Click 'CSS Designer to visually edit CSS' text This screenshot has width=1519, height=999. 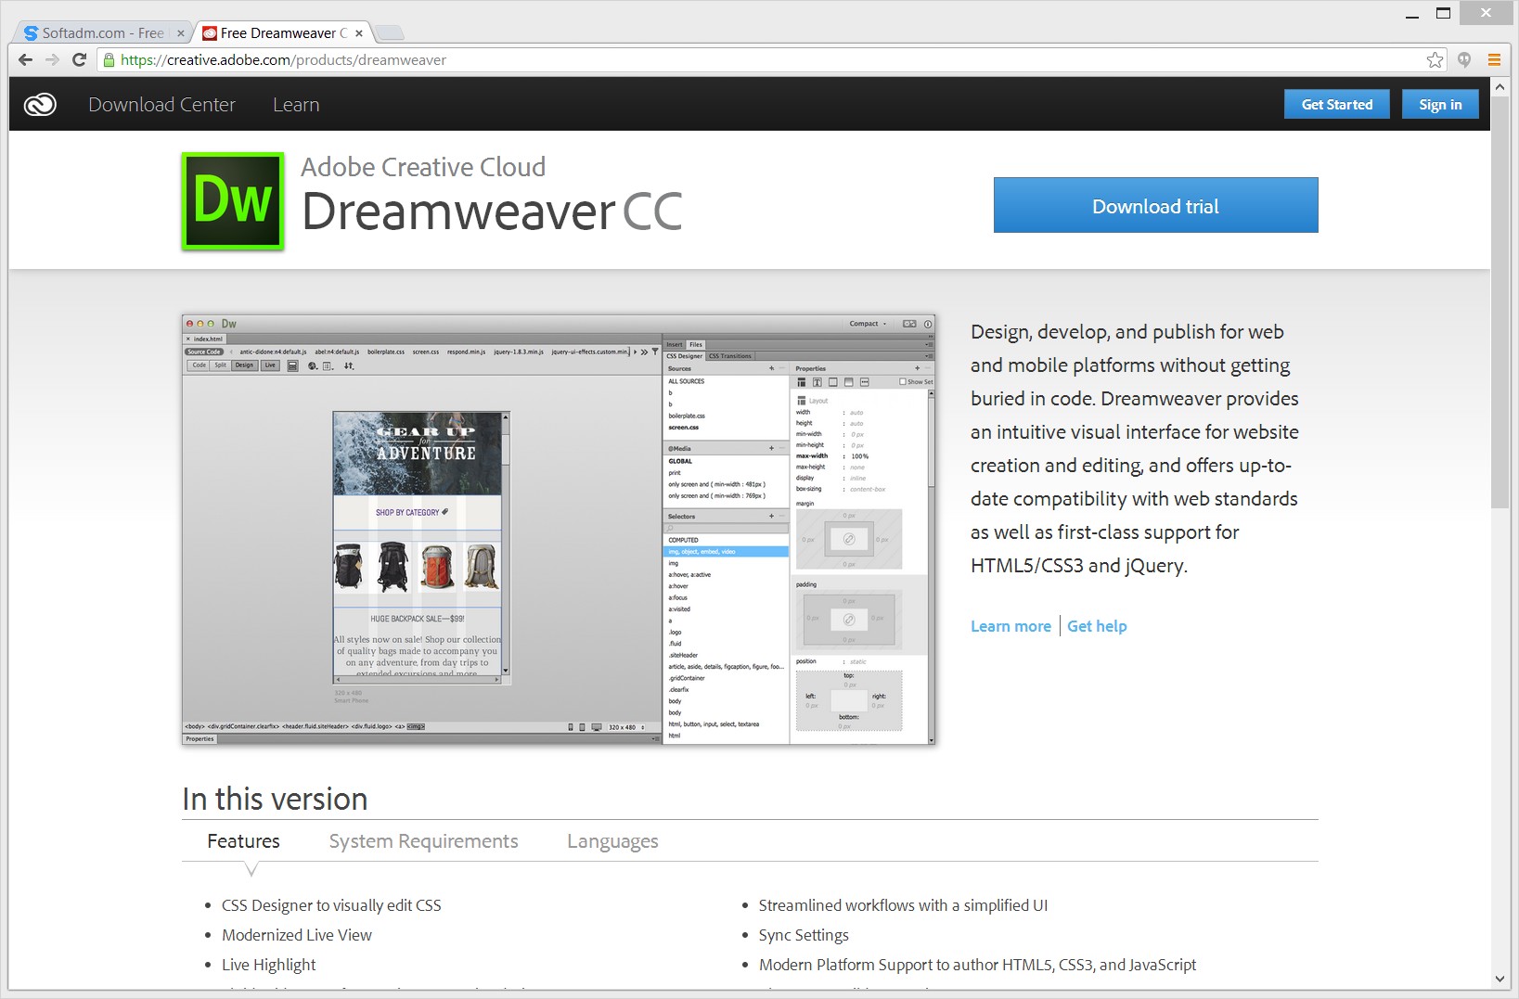click(331, 905)
